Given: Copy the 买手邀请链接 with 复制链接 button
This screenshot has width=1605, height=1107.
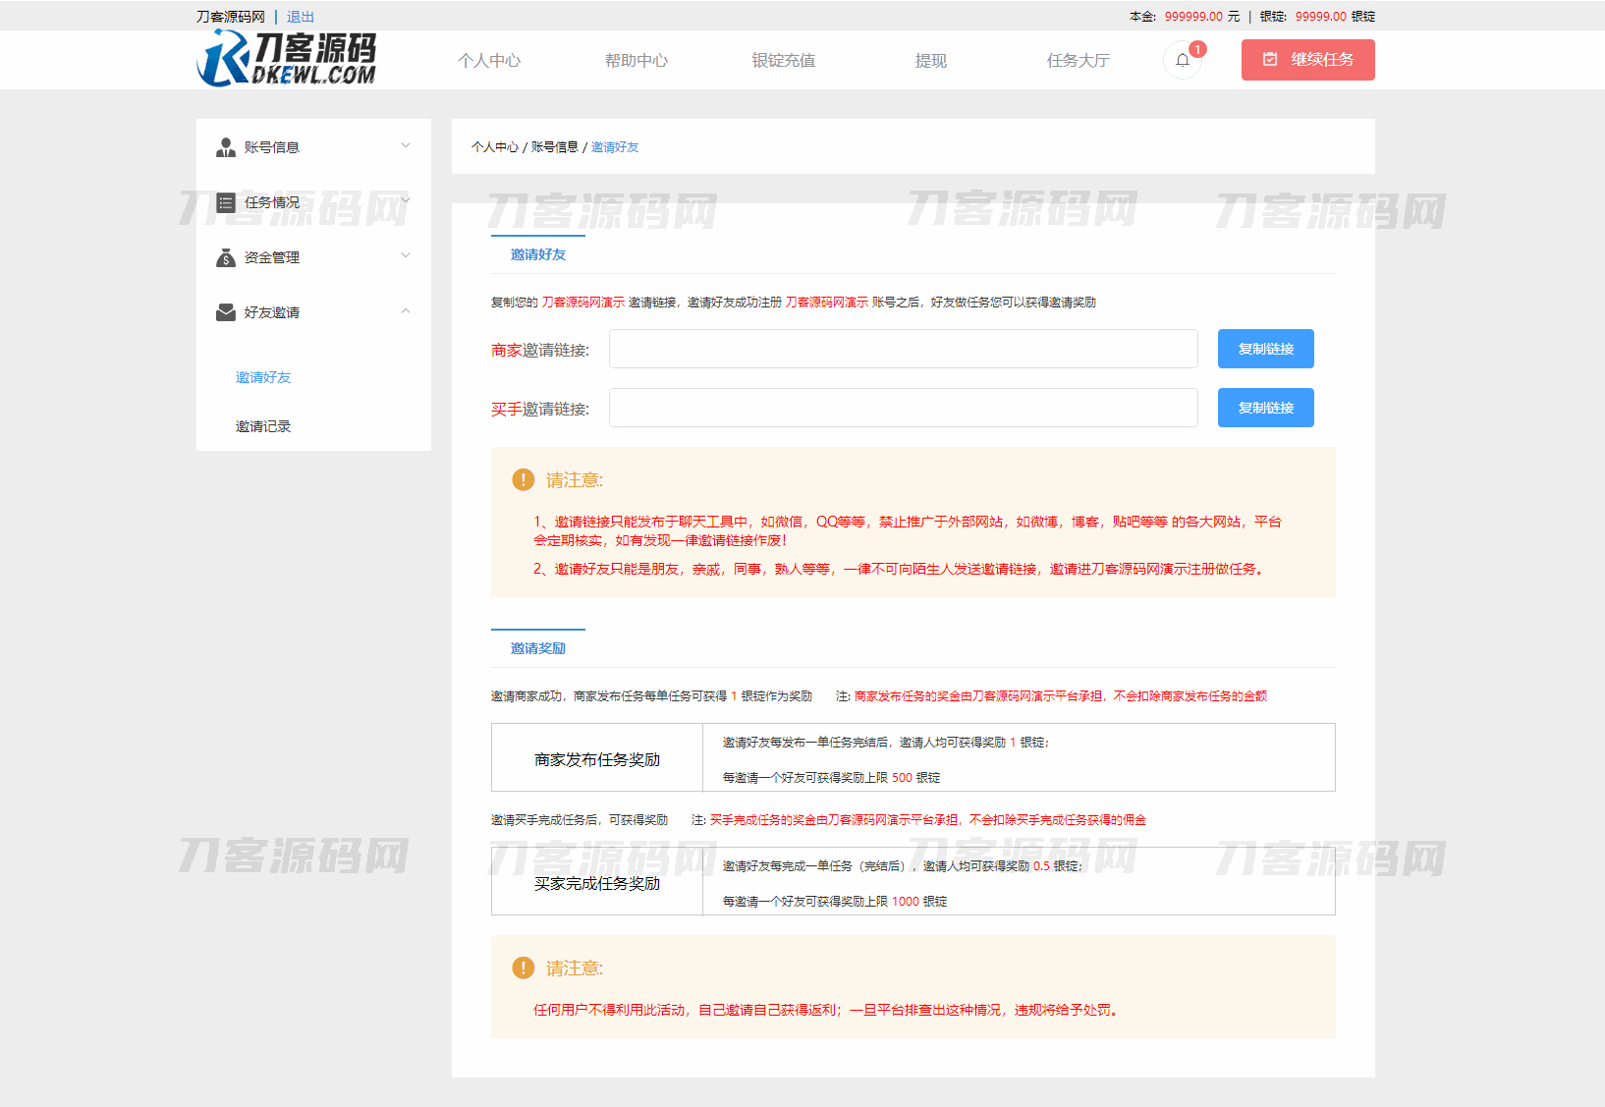Looking at the screenshot, I should (x=1265, y=408).
